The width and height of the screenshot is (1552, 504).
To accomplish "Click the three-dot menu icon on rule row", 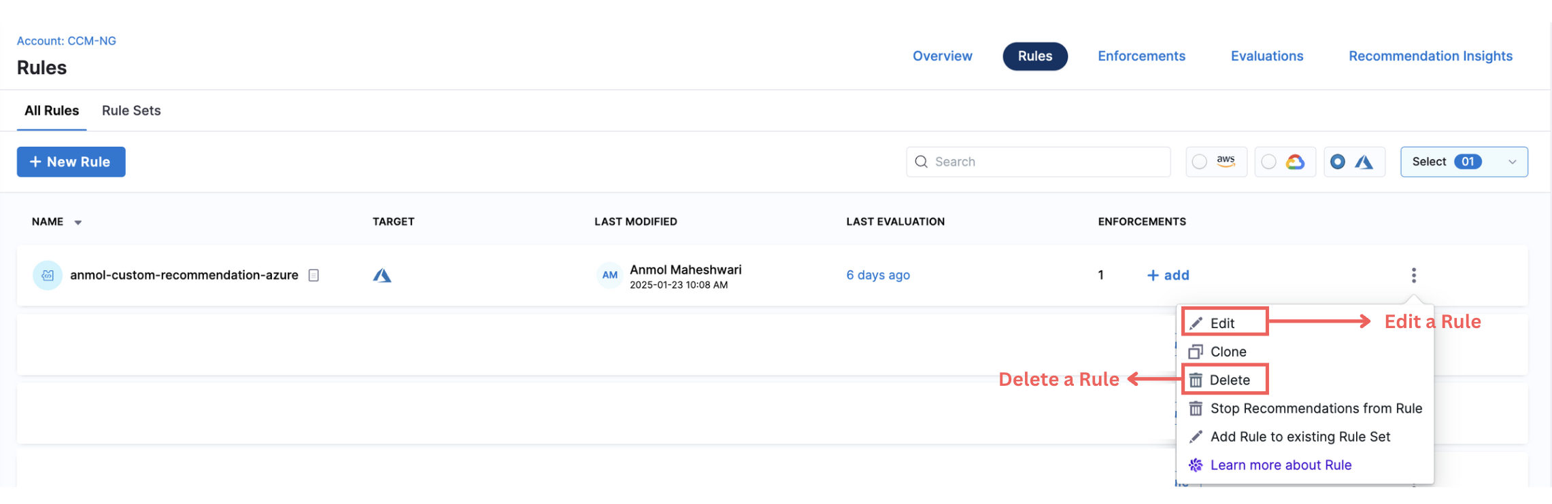I will point(1413,275).
